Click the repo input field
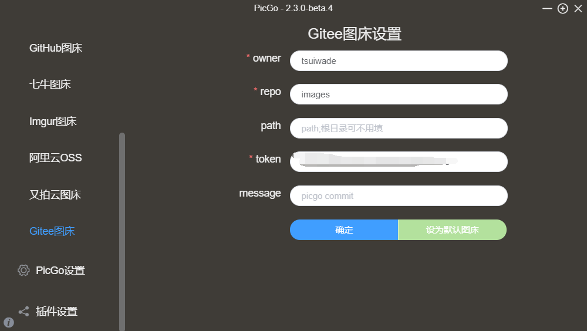The width and height of the screenshot is (587, 331). [399, 94]
